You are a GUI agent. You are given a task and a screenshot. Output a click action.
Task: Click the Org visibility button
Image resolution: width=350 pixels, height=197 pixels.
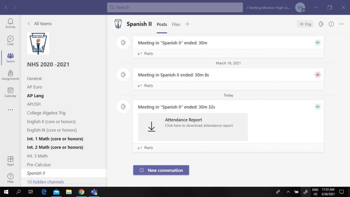[x=305, y=24]
